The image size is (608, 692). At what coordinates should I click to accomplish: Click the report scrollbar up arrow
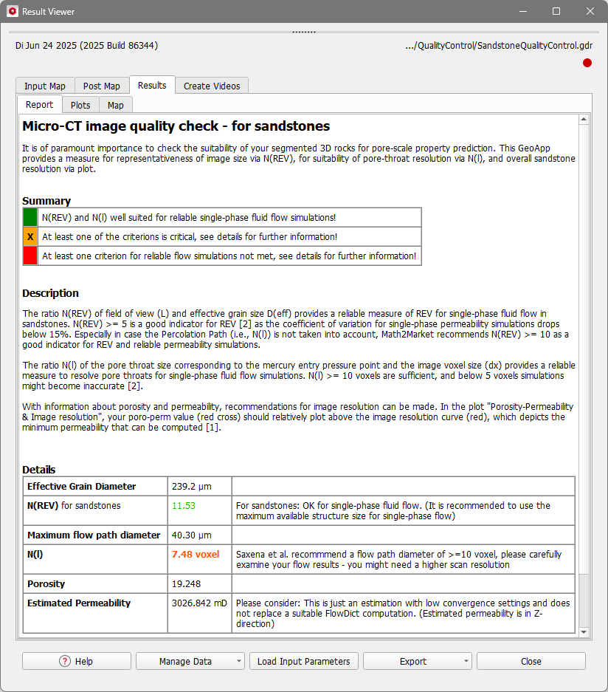(x=584, y=120)
